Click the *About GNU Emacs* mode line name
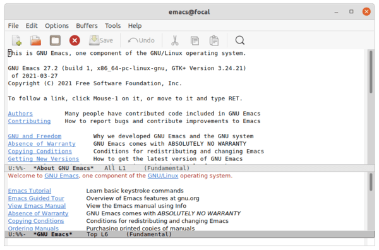Image resolution: width=379 pixels, height=250 pixels. pos(64,168)
